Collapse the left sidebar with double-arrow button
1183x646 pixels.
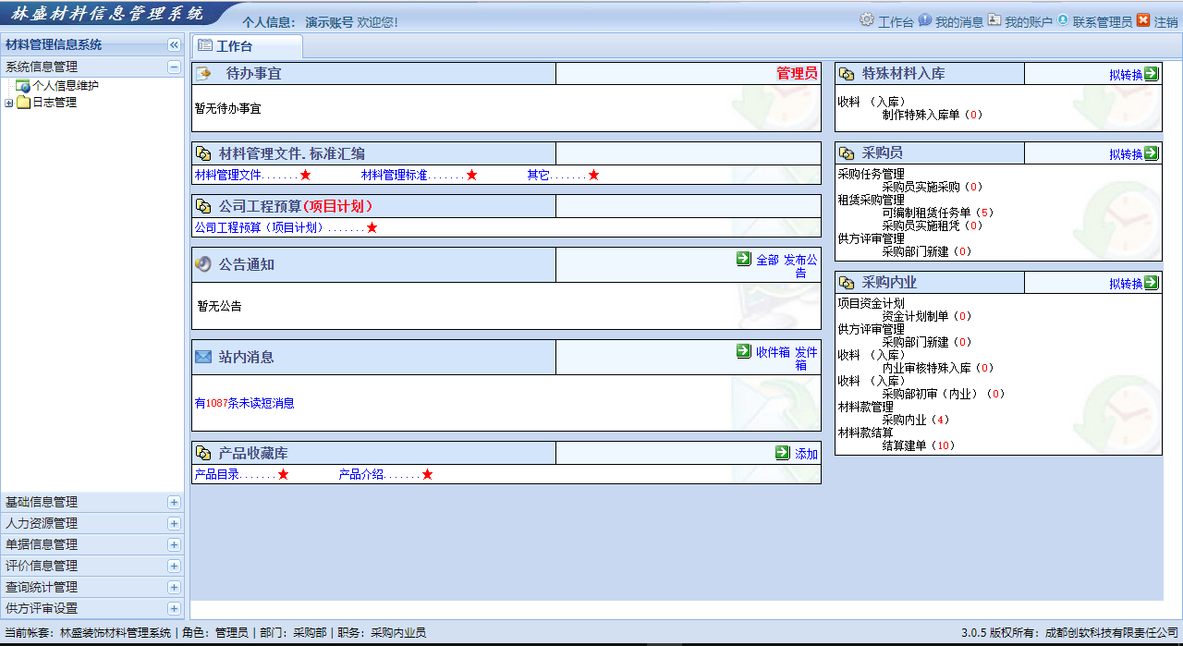point(173,44)
